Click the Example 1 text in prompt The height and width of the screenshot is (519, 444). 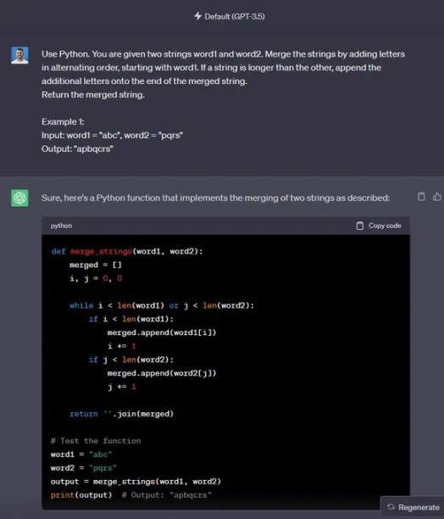point(63,122)
